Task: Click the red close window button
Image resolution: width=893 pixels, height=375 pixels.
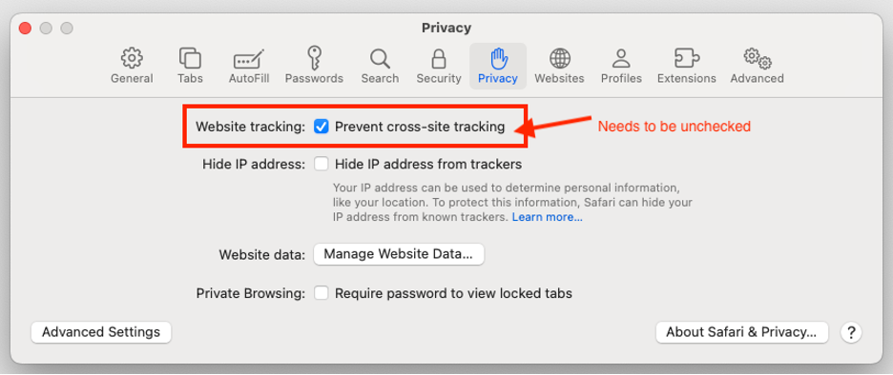Action: tap(25, 28)
